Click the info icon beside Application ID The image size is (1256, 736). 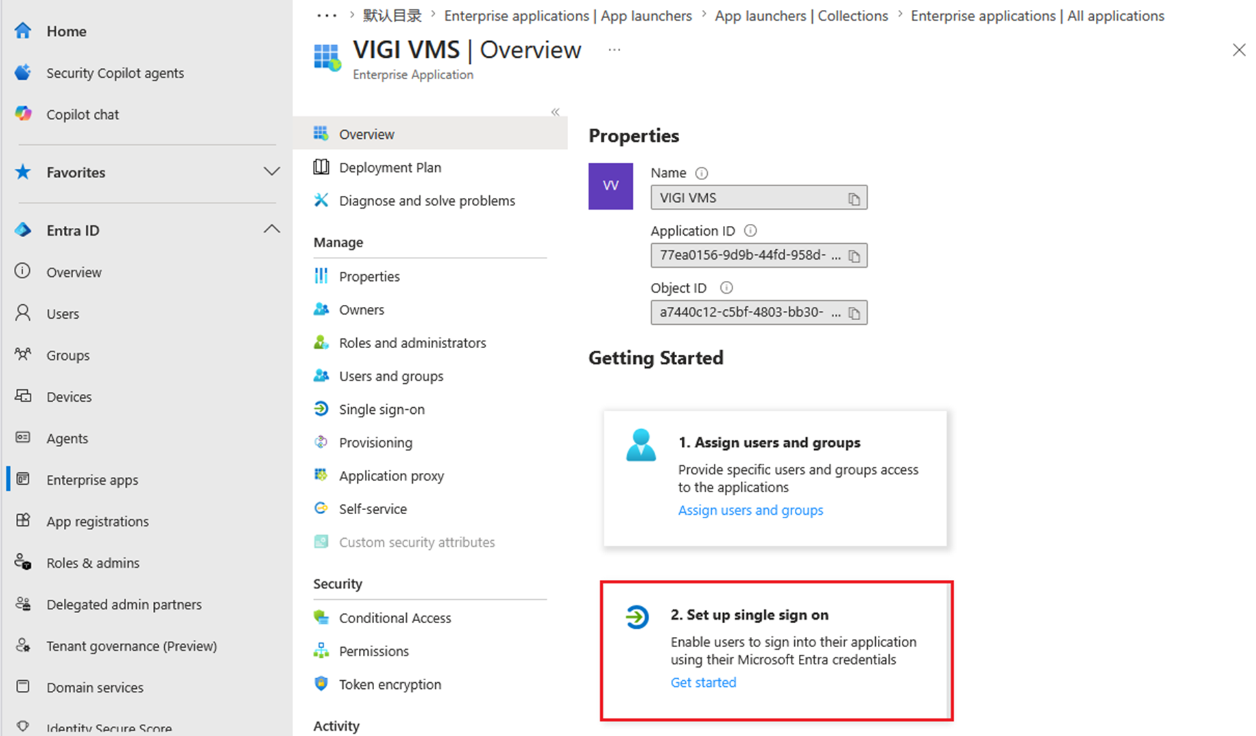pyautogui.click(x=750, y=230)
